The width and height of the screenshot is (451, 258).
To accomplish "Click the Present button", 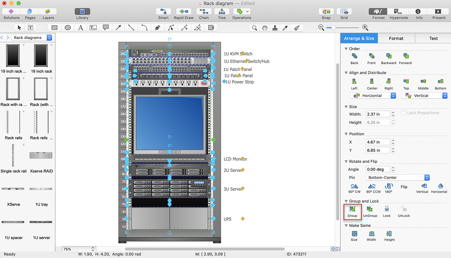I will pyautogui.click(x=439, y=12).
